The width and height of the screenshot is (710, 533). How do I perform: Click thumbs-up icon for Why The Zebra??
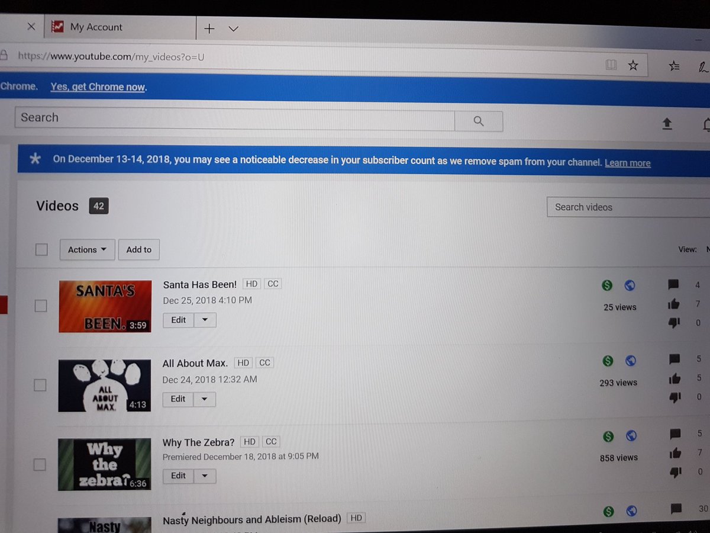pyautogui.click(x=674, y=453)
